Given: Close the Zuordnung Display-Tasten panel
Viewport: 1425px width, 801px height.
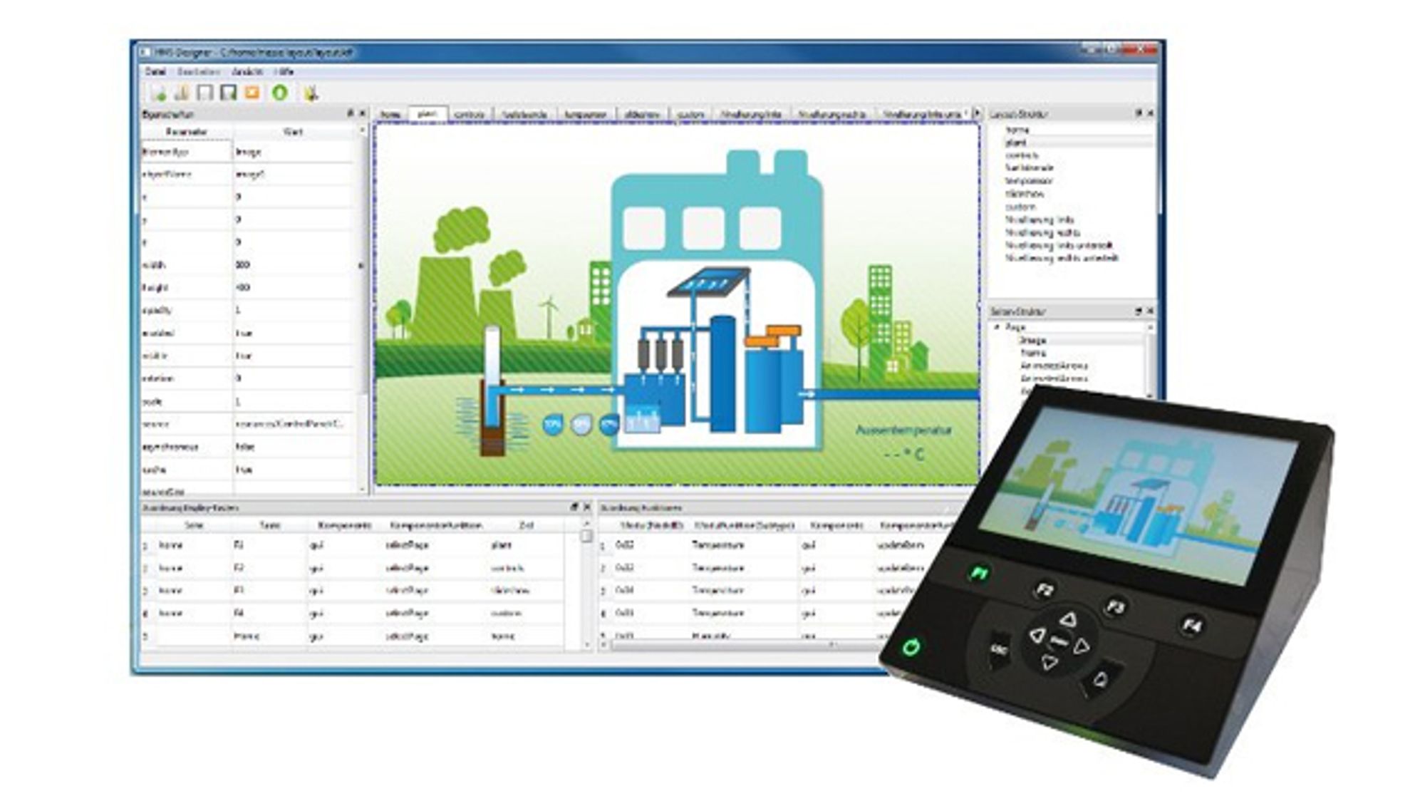Looking at the screenshot, I should [586, 507].
